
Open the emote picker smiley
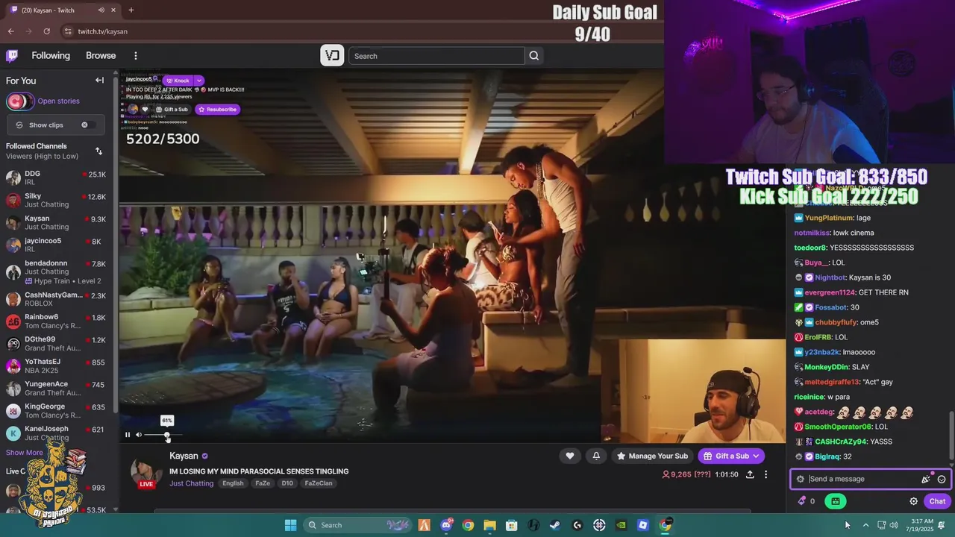[x=942, y=479]
